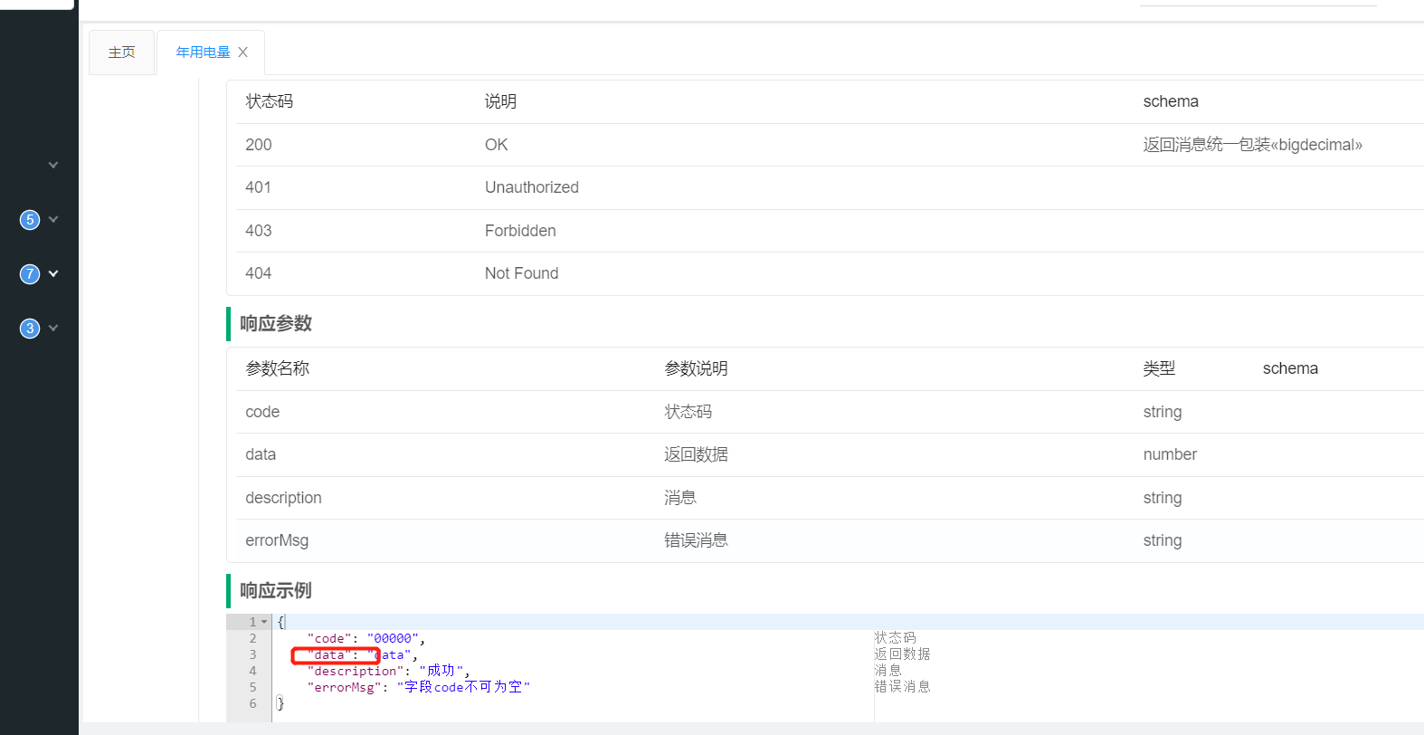The image size is (1424, 735).
Task: Fold the JSON block at line 1
Action: pos(264,622)
